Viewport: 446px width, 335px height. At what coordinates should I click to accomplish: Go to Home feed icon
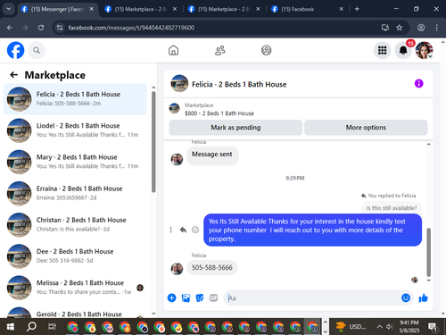pos(173,50)
